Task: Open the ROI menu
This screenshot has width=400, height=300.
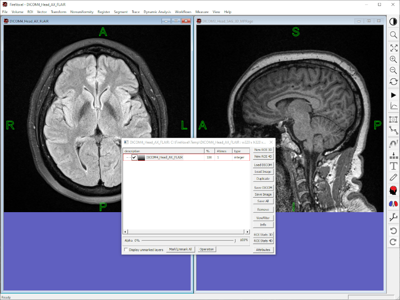Action: coord(30,11)
